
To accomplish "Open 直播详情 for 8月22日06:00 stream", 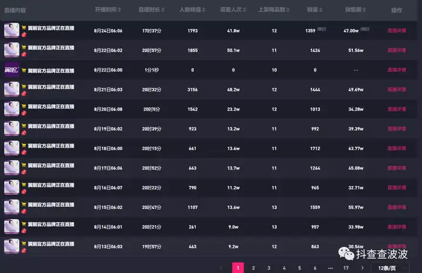I will tap(397, 70).
